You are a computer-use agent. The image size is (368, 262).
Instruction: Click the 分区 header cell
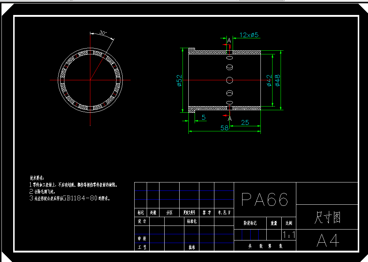point(169,213)
